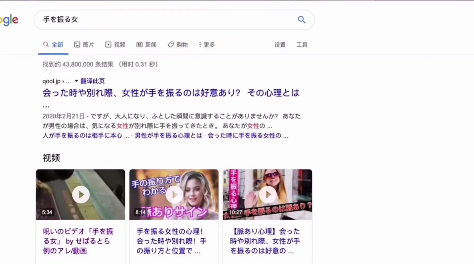Play the 10:27 video thumbnail
The width and height of the screenshot is (474, 264).
(267, 194)
